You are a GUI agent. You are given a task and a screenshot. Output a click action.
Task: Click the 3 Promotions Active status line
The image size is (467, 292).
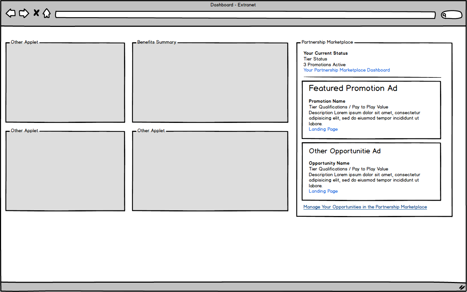pyautogui.click(x=324, y=65)
